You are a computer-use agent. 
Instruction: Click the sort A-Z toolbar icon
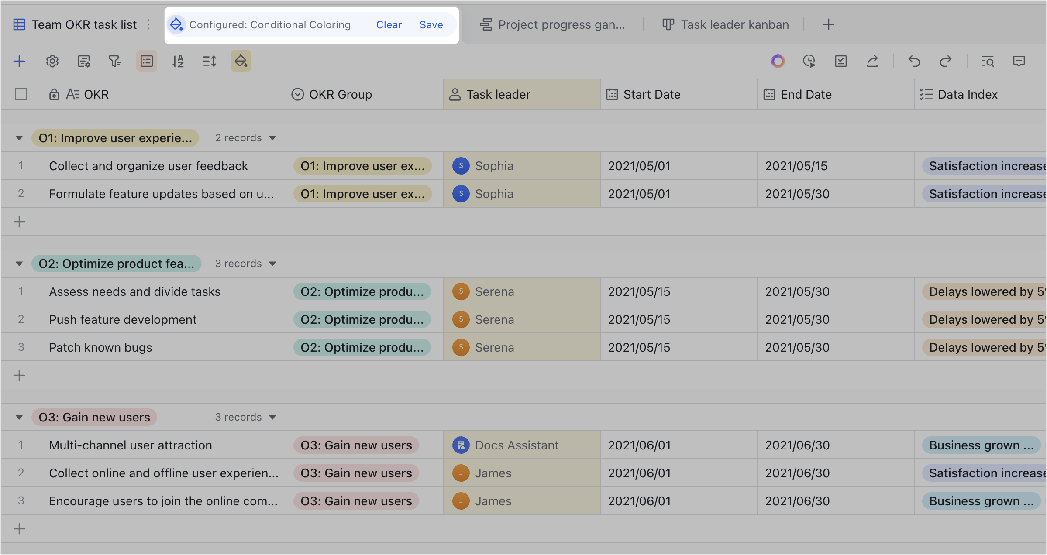click(x=178, y=61)
